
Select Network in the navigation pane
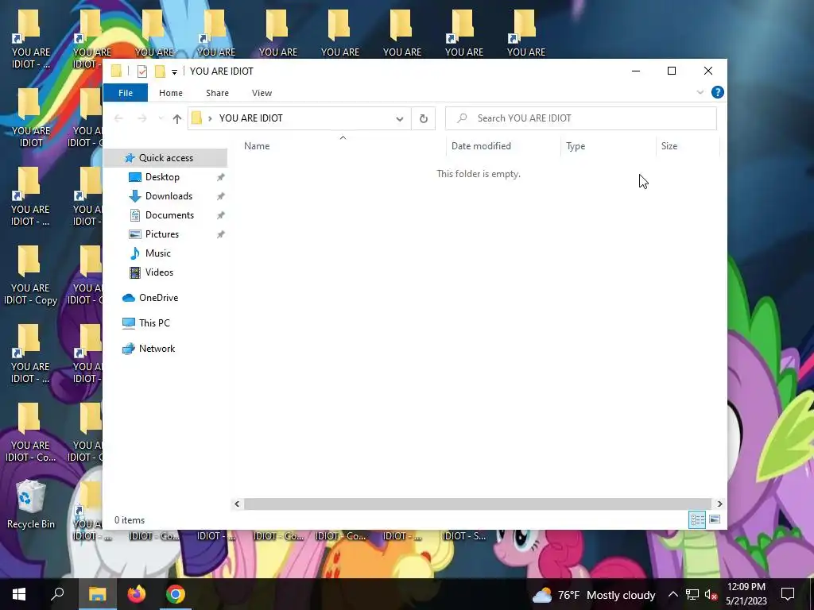pos(157,349)
